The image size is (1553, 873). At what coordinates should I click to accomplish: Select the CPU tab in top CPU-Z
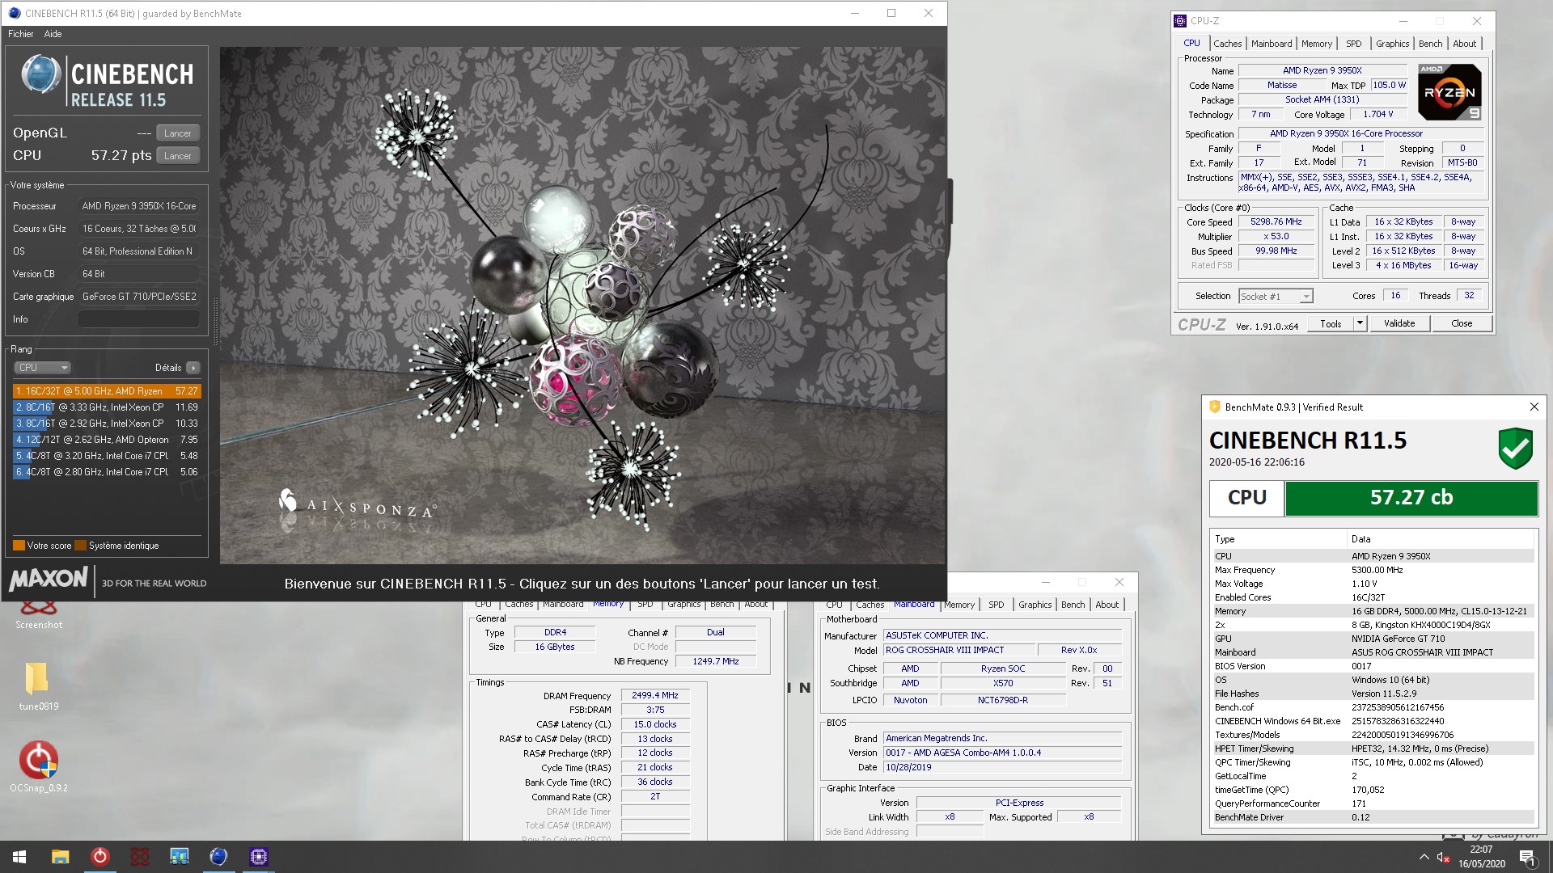click(x=1191, y=44)
